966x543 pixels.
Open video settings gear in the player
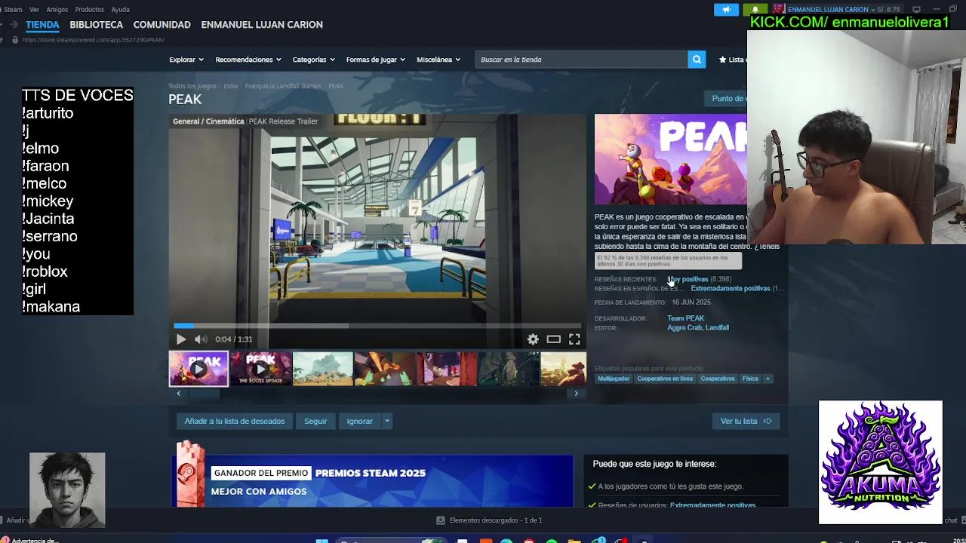coord(533,339)
